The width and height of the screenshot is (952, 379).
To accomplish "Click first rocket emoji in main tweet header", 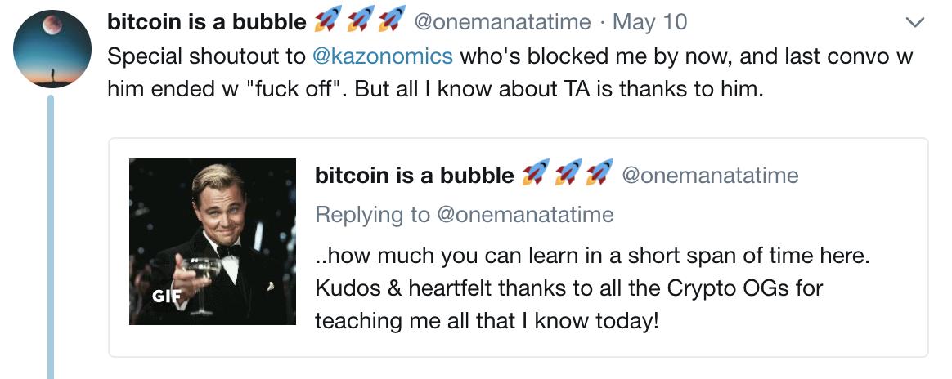I will coord(328,20).
